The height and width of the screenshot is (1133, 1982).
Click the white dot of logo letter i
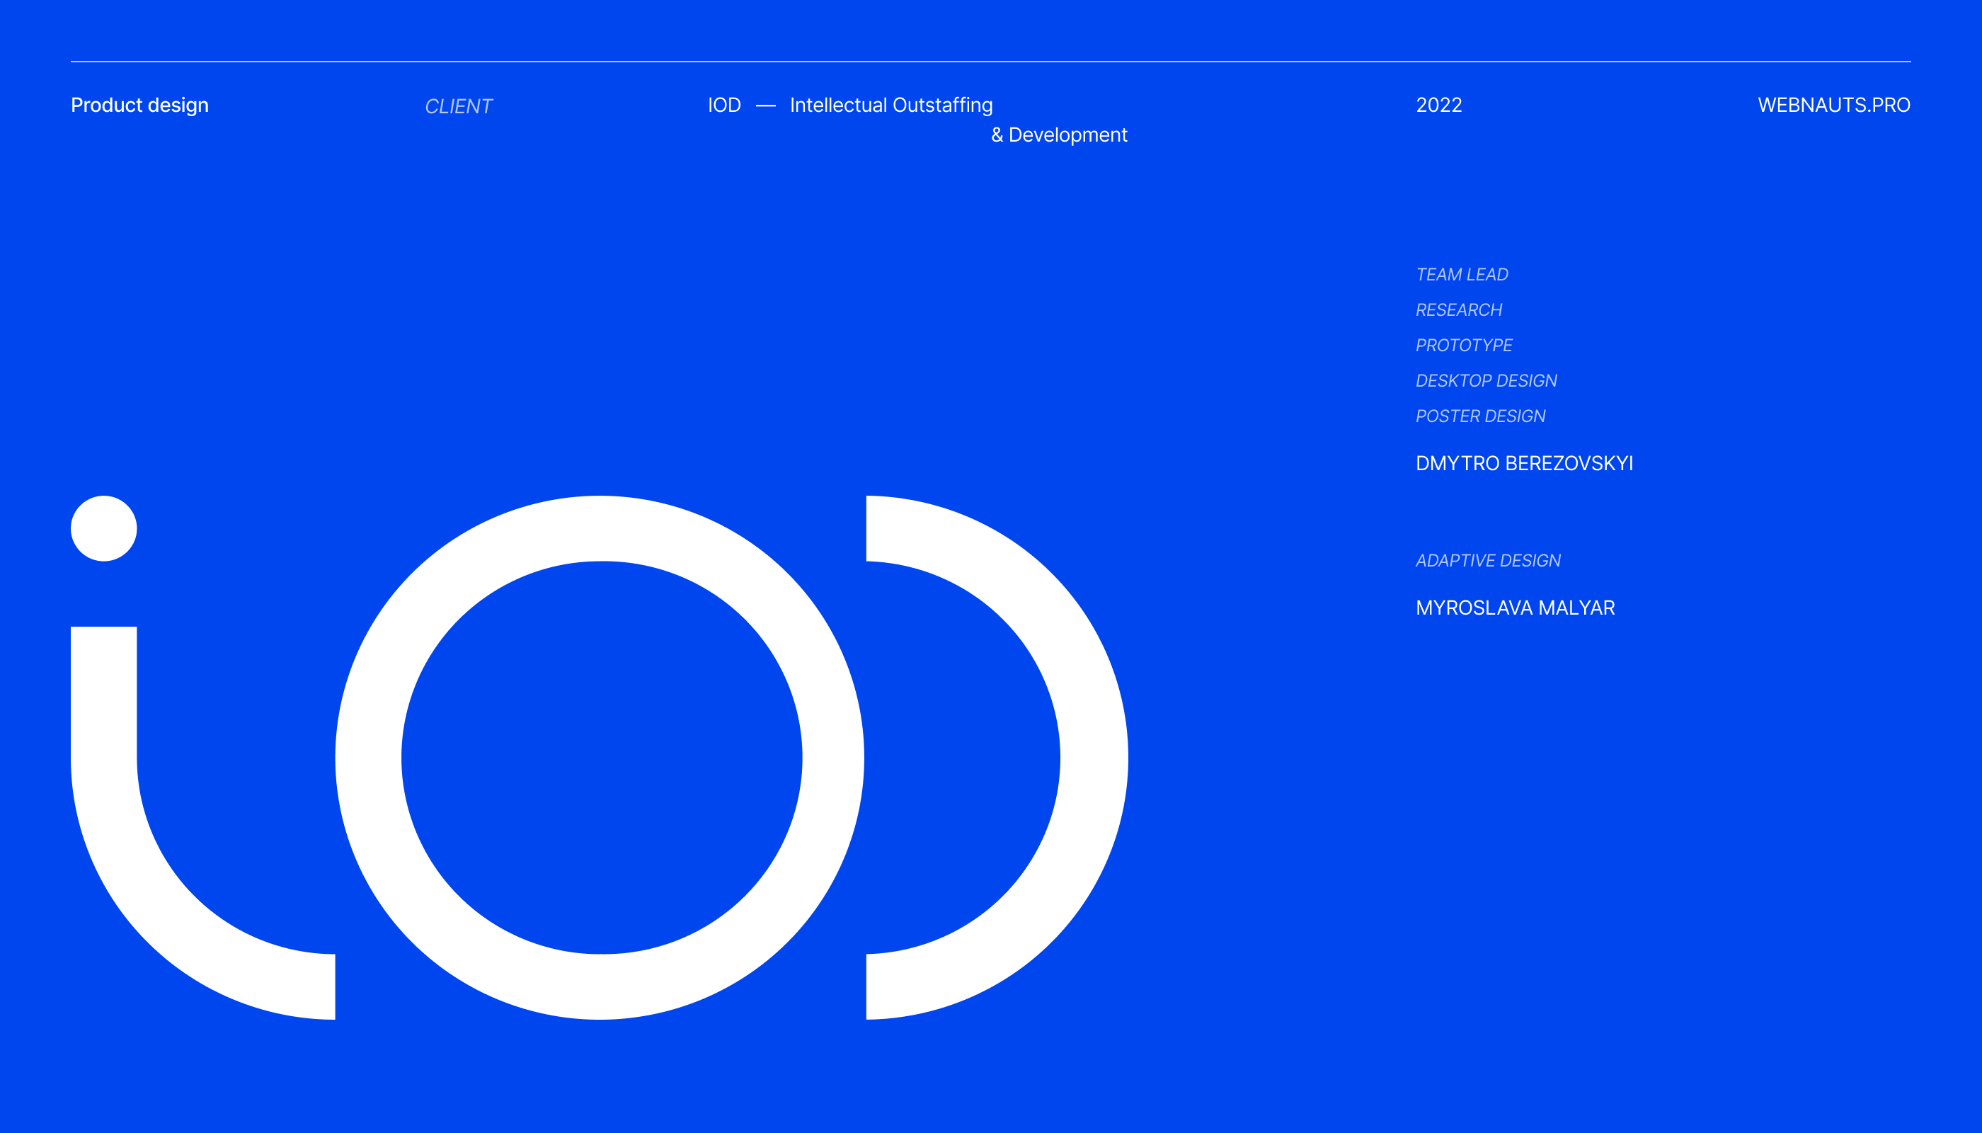click(x=103, y=528)
